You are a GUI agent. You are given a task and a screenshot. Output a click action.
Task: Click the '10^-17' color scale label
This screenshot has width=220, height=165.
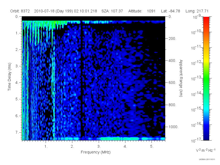(196, 140)
